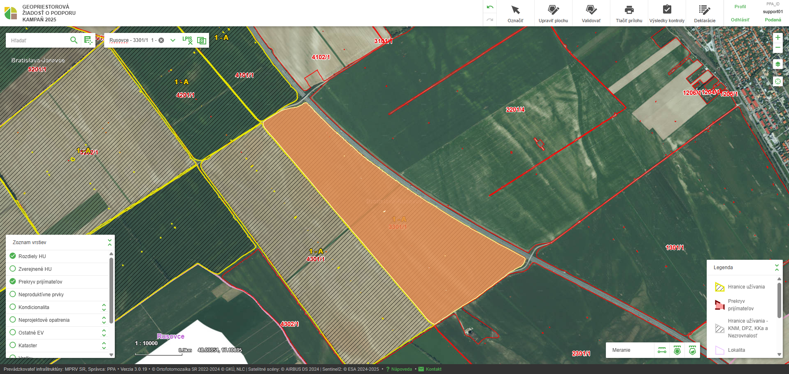Open the Kontakt link
The width and height of the screenshot is (789, 374).
[x=433, y=369]
